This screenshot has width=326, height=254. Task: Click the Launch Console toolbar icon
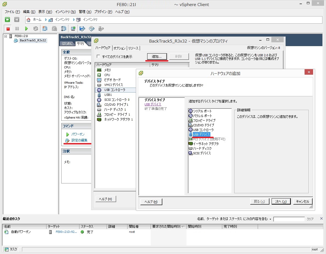coord(73,29)
